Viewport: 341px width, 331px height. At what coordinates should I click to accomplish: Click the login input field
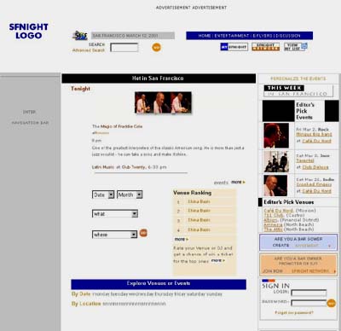coord(309,293)
